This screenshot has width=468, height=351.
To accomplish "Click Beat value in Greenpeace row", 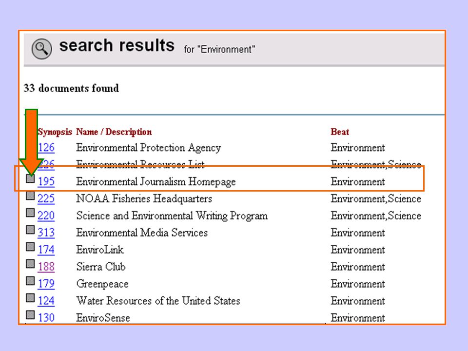I will [357, 284].
